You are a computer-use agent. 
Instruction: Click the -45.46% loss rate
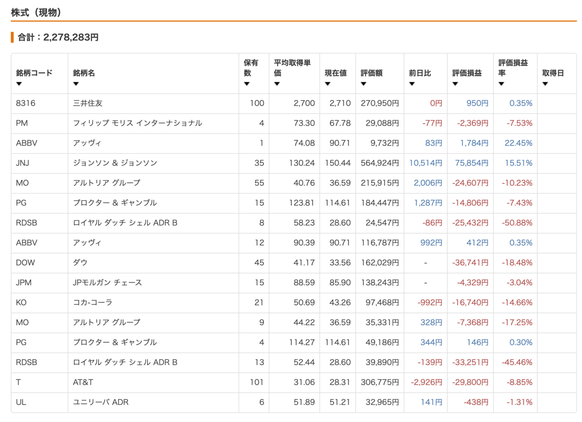click(x=517, y=362)
